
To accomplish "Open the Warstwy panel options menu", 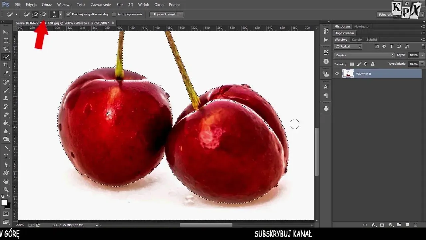I will click(423, 40).
